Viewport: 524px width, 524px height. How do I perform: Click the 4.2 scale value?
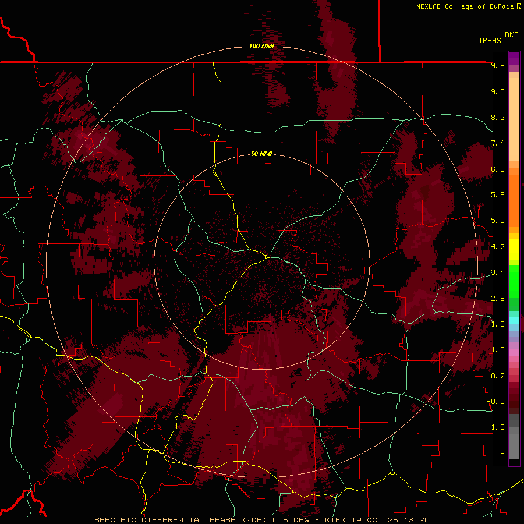[x=498, y=247]
